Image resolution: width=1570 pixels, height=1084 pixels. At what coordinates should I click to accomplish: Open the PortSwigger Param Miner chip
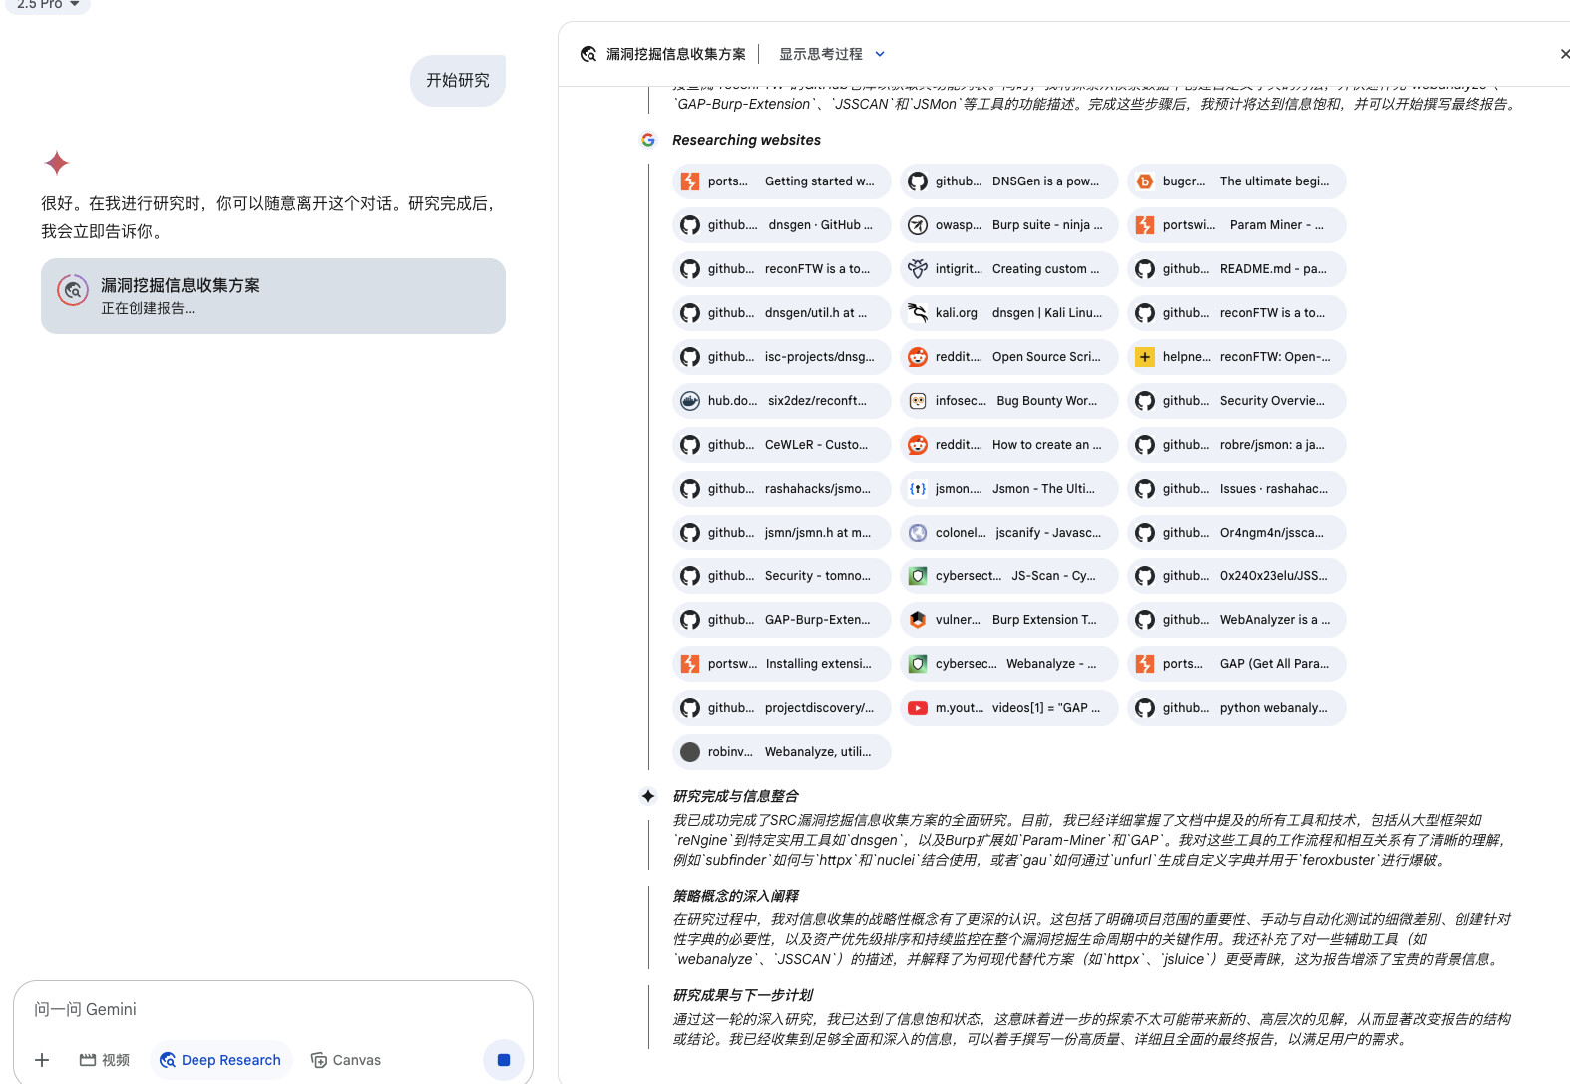pos(1236,225)
